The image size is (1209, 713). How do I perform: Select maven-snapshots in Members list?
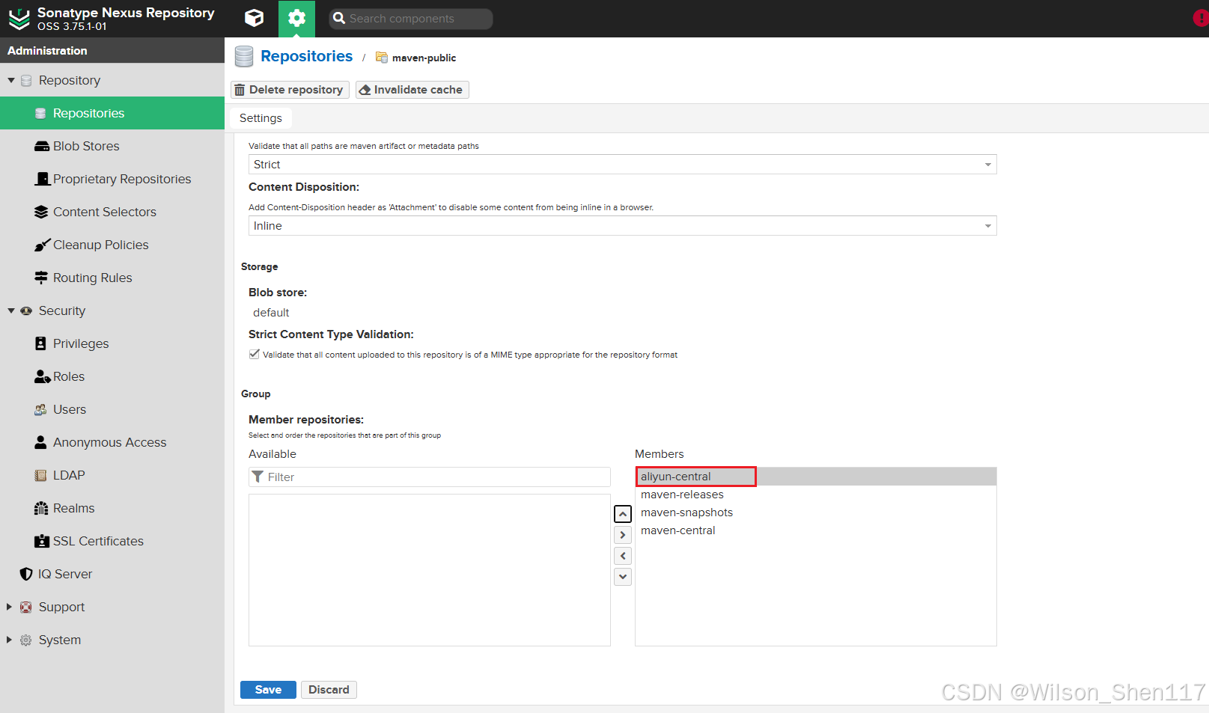pyautogui.click(x=816, y=512)
